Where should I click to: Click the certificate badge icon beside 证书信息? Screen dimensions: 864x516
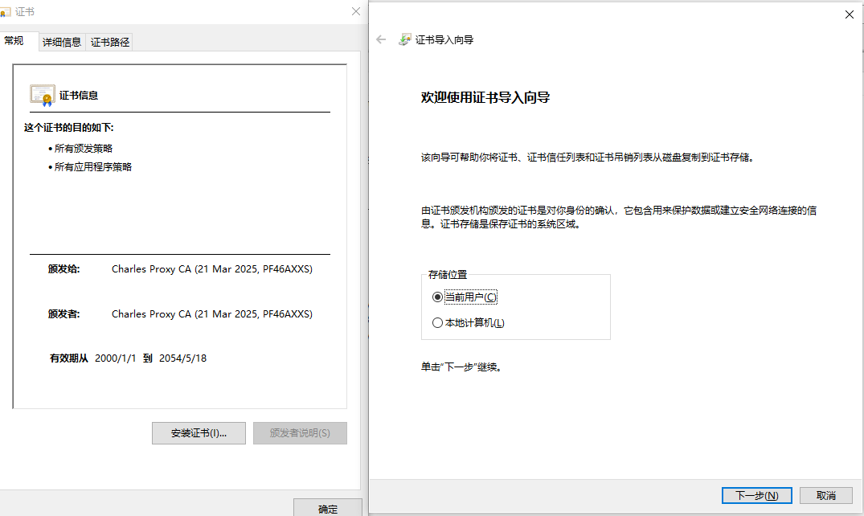[43, 96]
